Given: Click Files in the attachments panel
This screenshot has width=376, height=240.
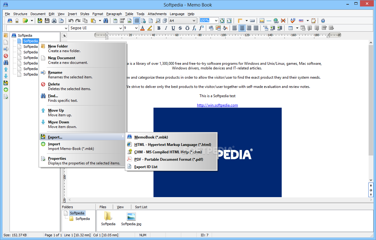Looking at the screenshot, I should pyautogui.click(x=103, y=207).
